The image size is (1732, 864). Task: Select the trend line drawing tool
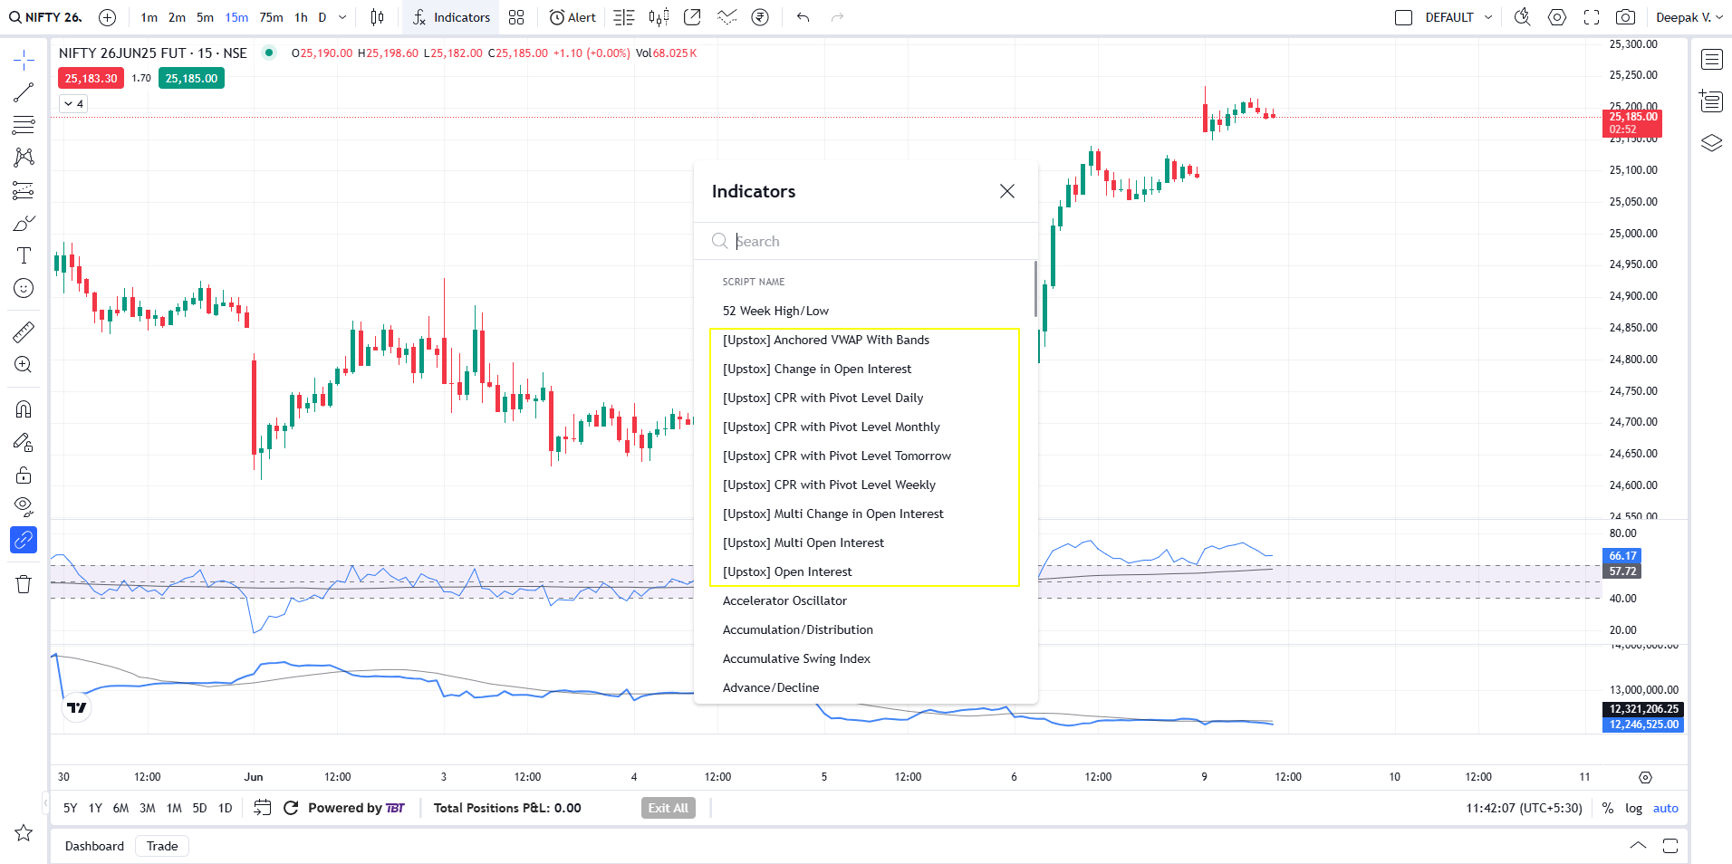(x=24, y=92)
